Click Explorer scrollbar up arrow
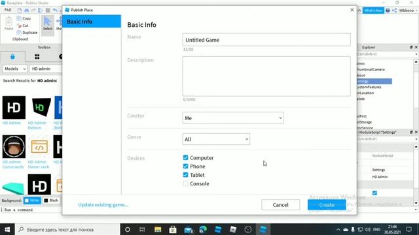419x235 pixels. click(416, 62)
